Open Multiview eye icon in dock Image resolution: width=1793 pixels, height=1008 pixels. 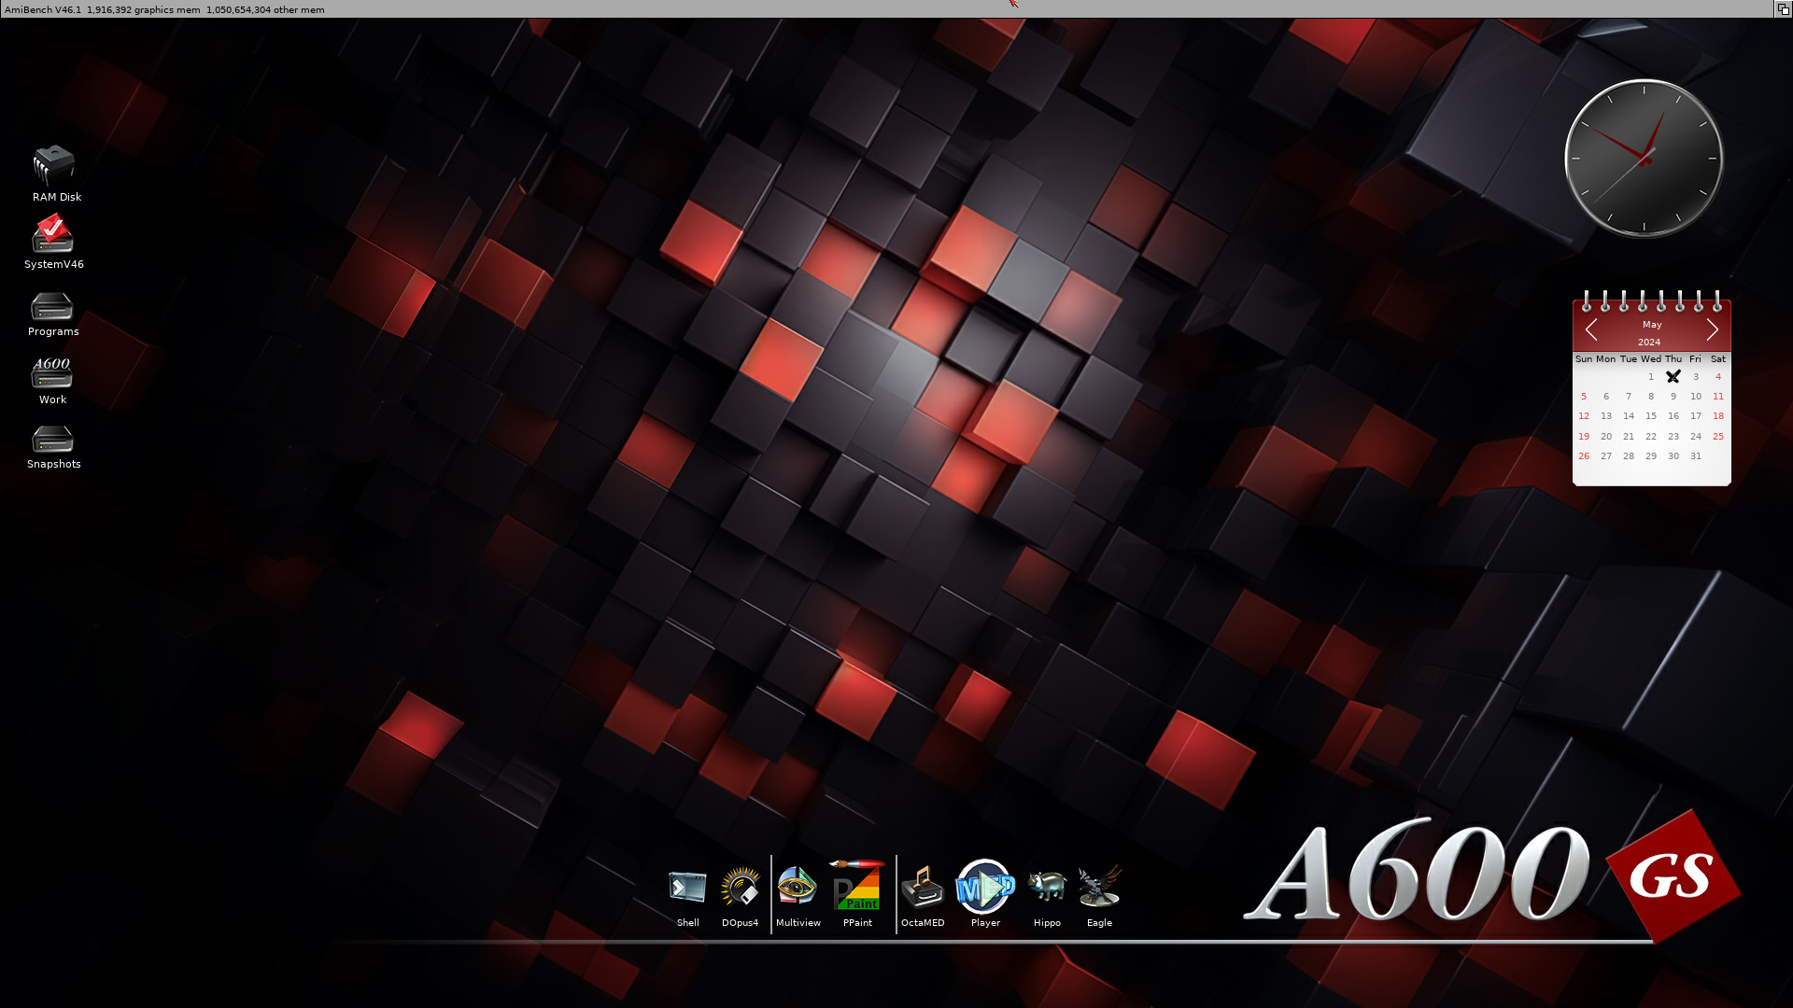coord(798,886)
